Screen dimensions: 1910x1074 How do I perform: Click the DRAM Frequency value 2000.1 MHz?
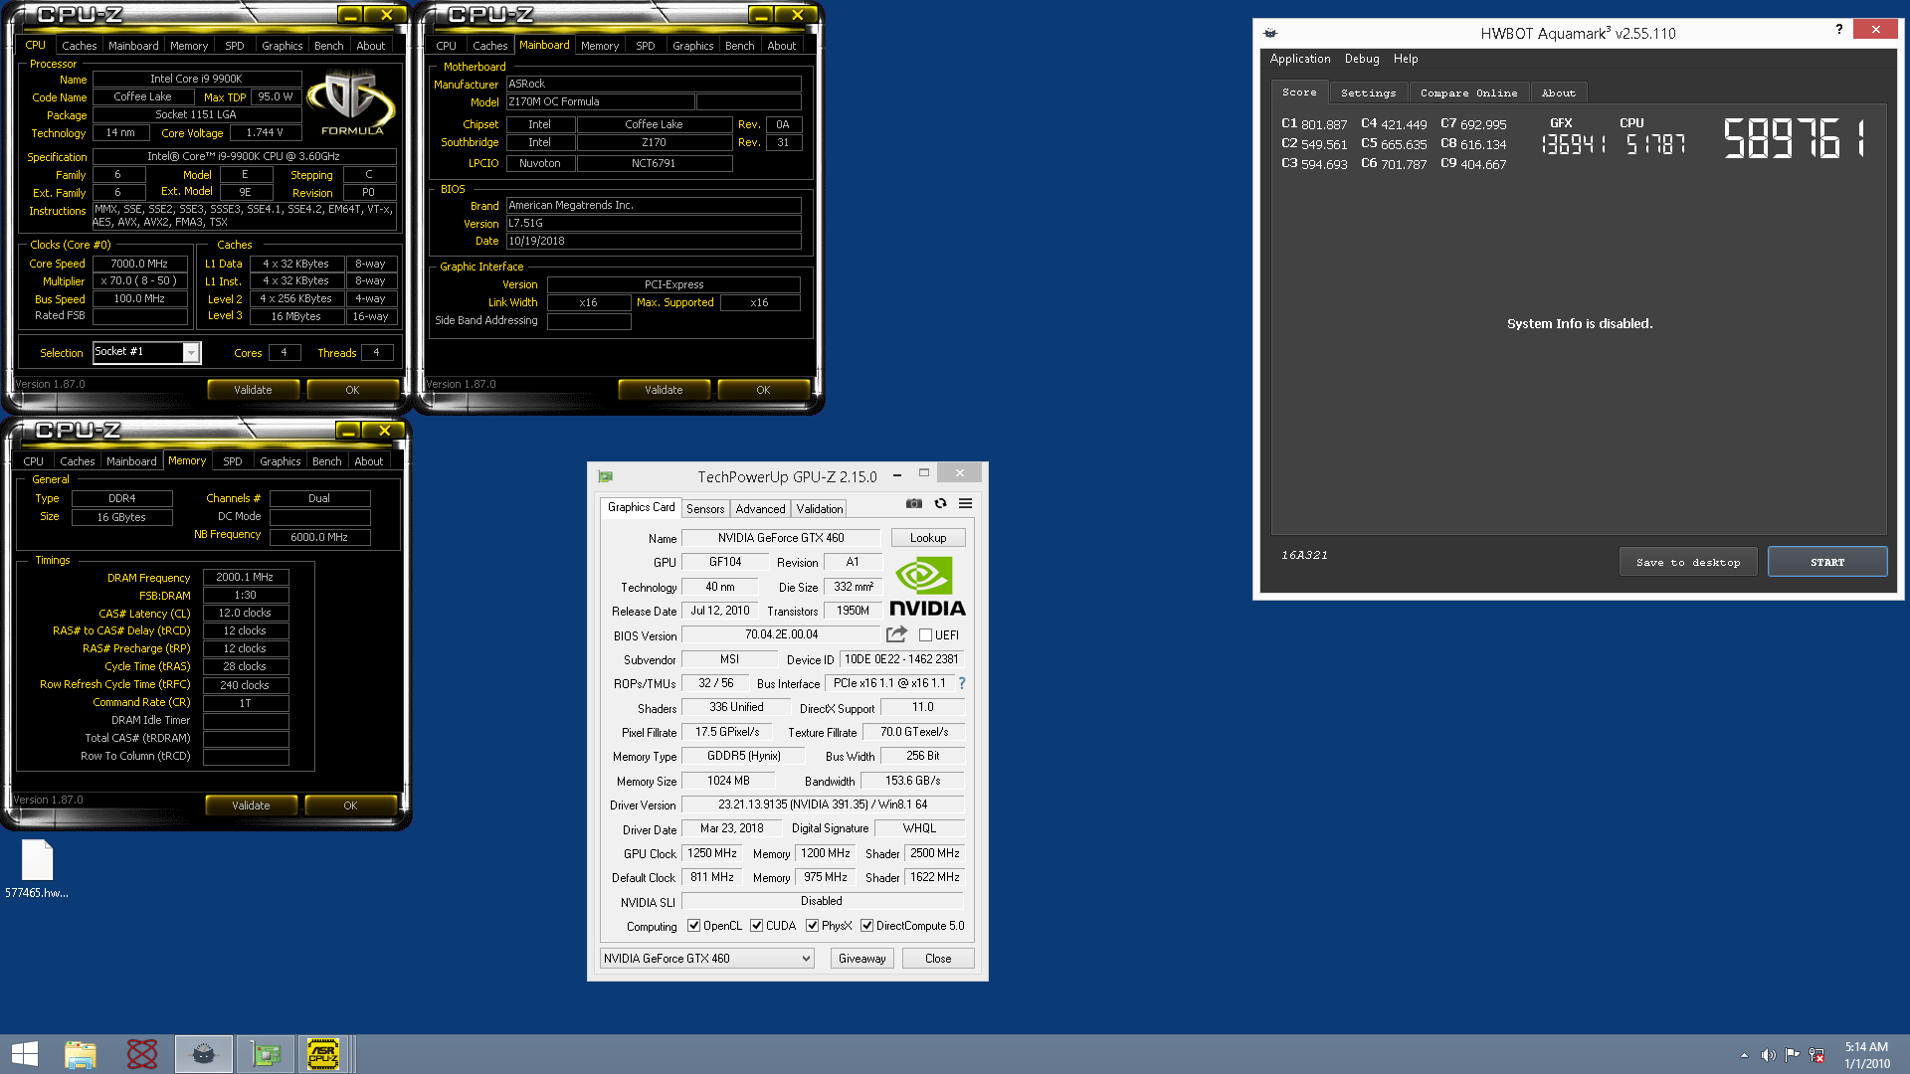(245, 577)
